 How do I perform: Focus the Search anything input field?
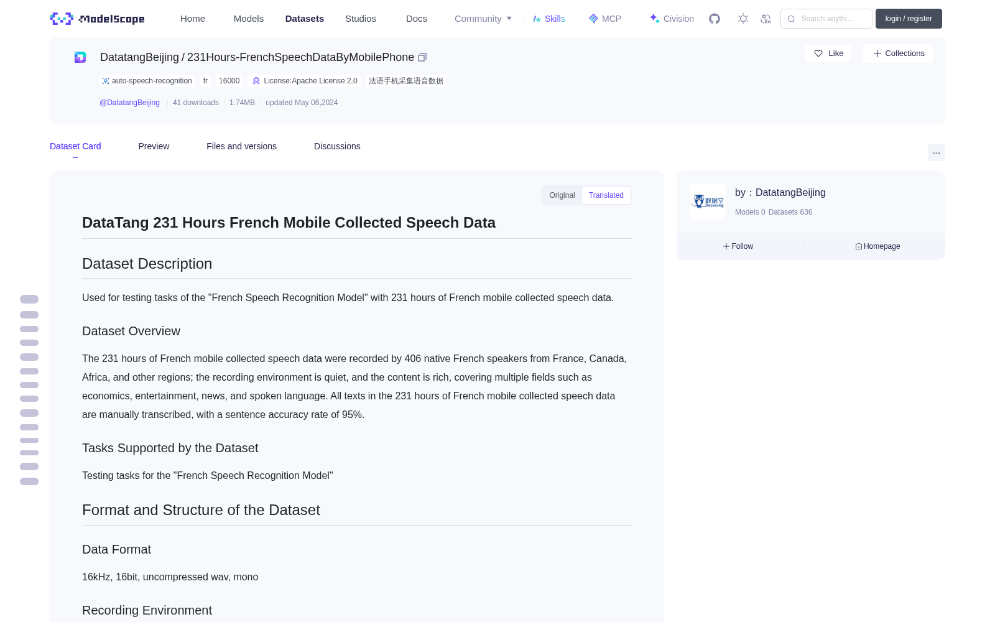point(826,19)
